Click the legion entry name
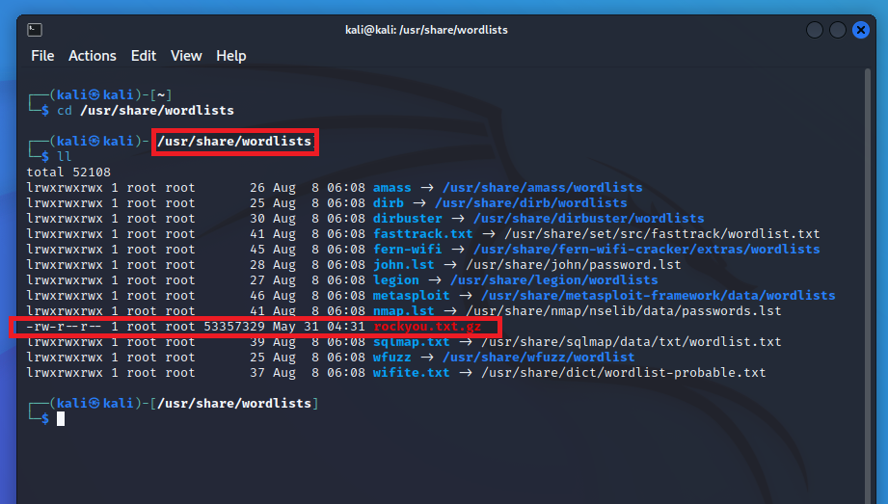The image size is (888, 504). [x=396, y=279]
